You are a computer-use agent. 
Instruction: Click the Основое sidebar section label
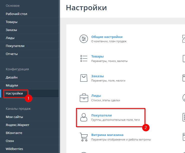click(12, 6)
